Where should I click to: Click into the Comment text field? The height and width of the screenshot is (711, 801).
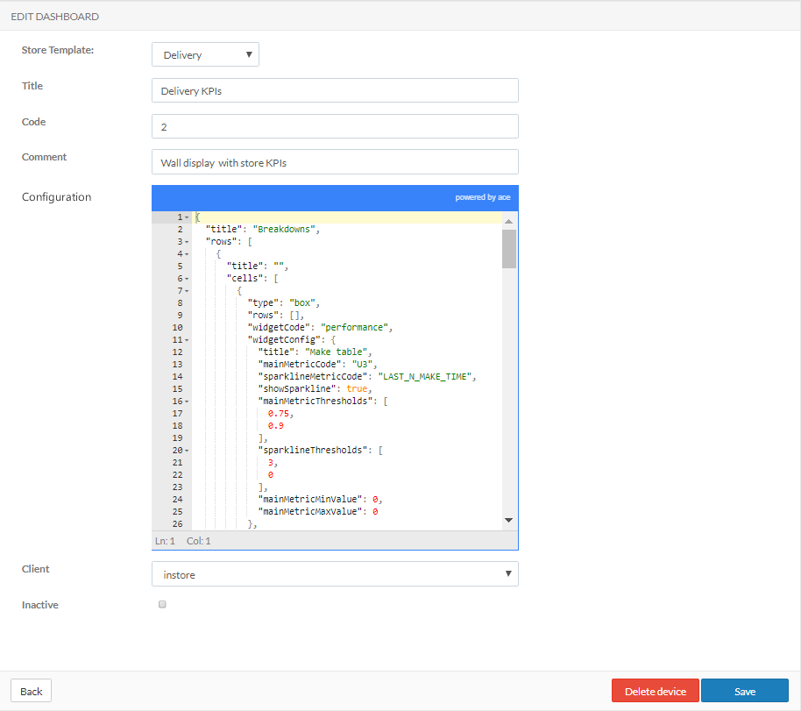[x=335, y=162]
